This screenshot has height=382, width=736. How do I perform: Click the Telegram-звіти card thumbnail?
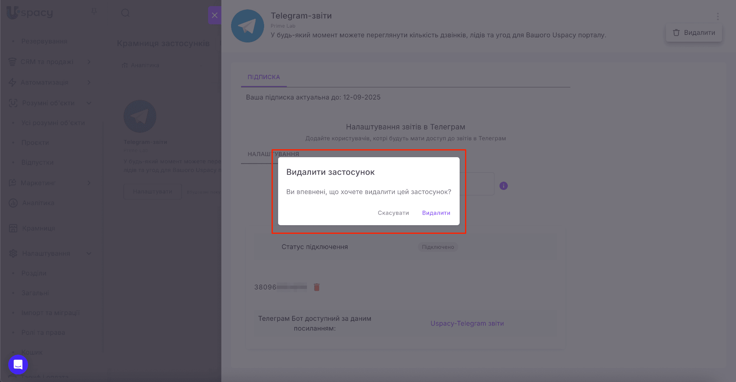(x=140, y=116)
